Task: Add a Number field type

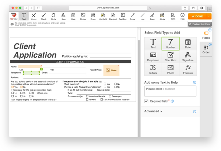Action: click(171, 43)
